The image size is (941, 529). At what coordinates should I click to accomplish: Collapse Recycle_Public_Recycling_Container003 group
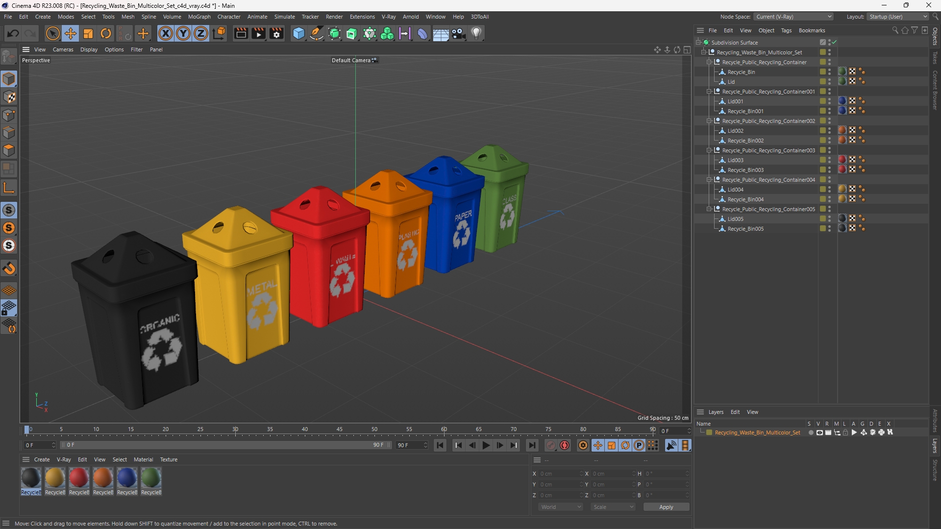(x=709, y=150)
